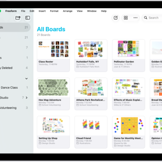Click the 'Setting Up Shop' title text
Screen dimensions: 162x162
tap(48, 138)
